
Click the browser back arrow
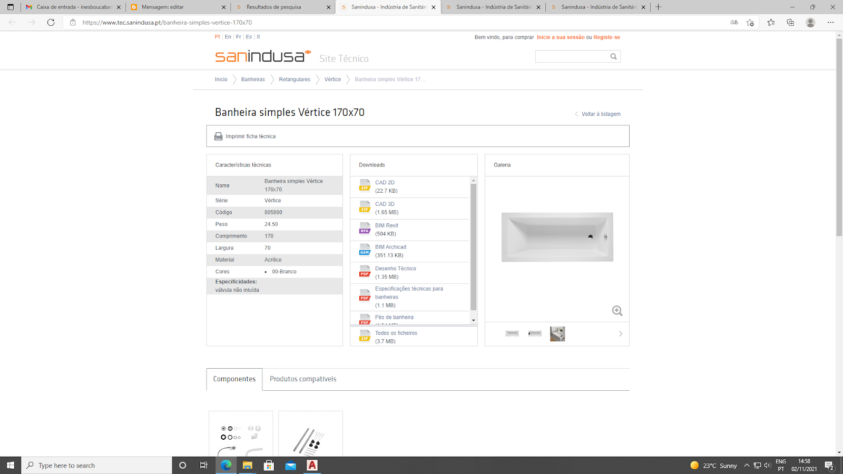coord(12,22)
